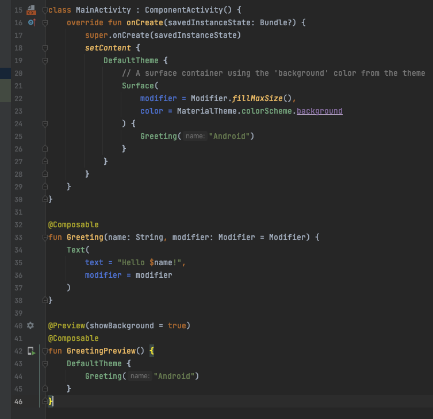Click the fold end marker on line 27
433x419 pixels.
[45, 161]
